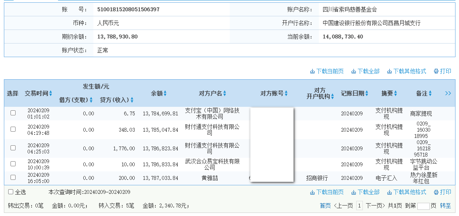Image resolution: width=459 pixels, height=216 pixels.
Task: Click 转至 to jump to page
Action: [x=445, y=206]
